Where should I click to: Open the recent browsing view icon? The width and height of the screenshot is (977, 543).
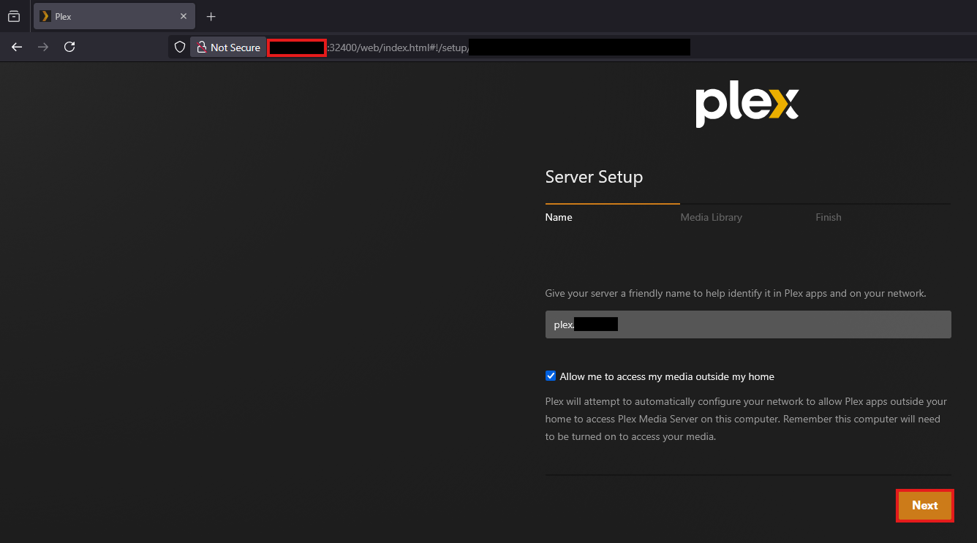[x=13, y=16]
